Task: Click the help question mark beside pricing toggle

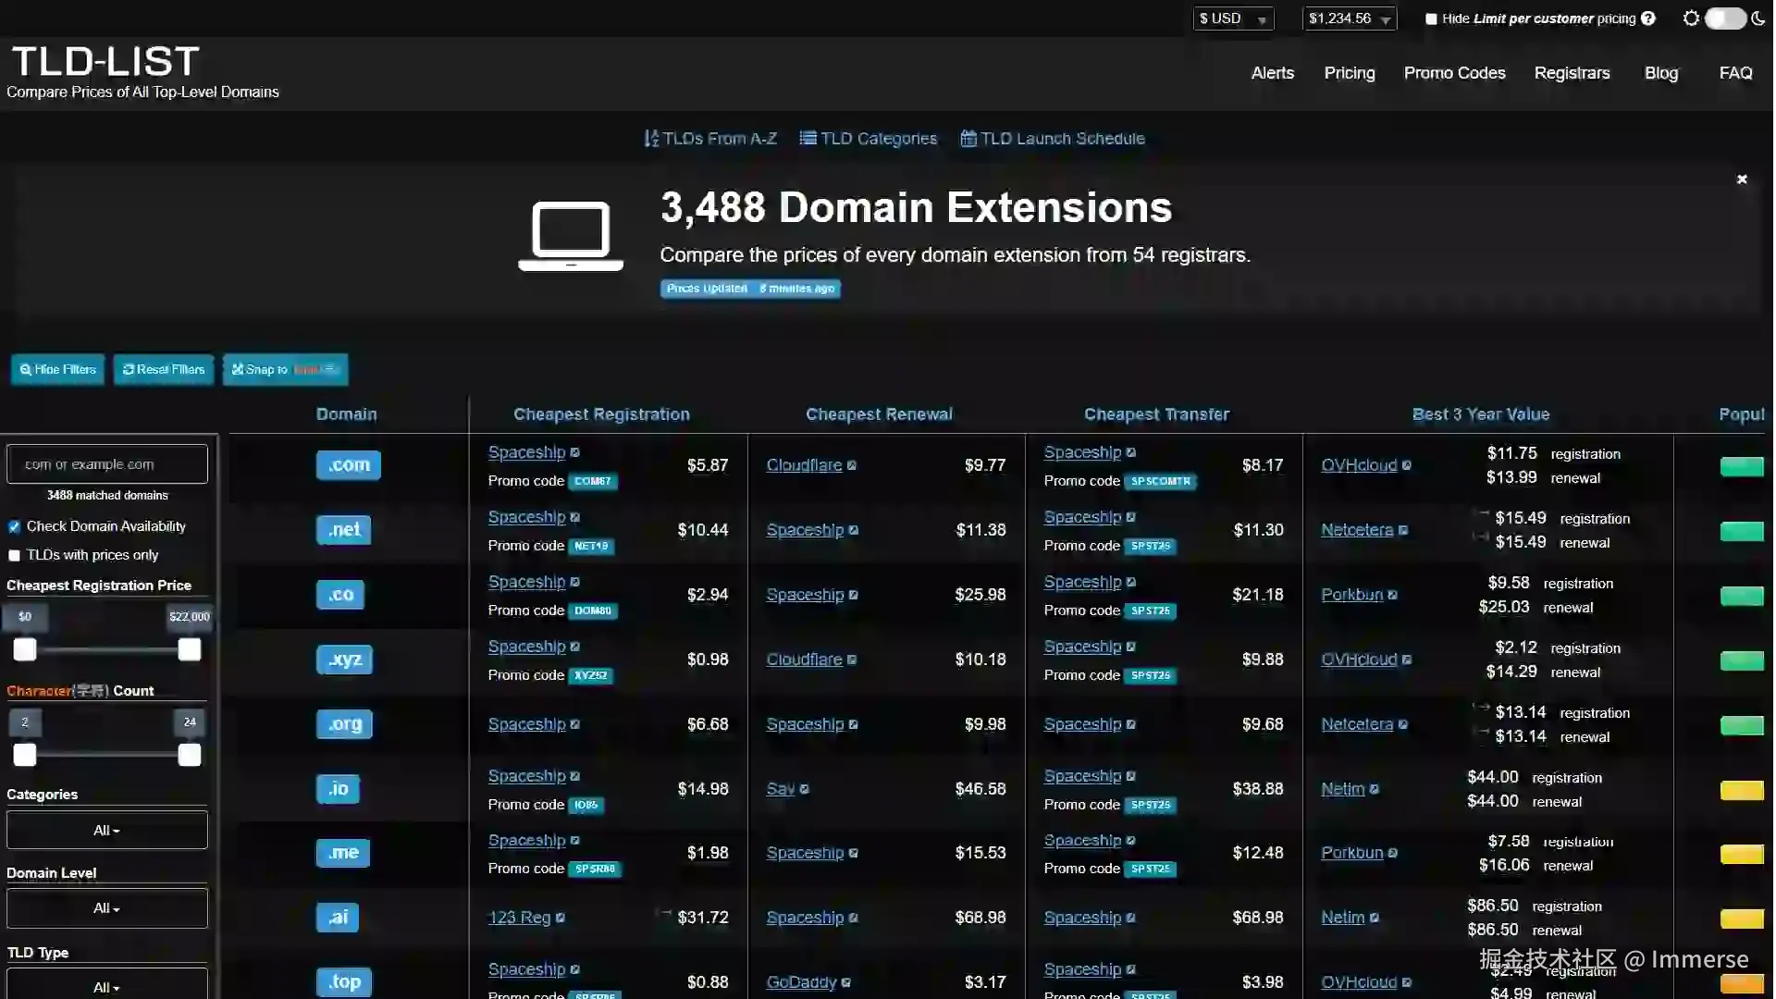Action: 1648,18
